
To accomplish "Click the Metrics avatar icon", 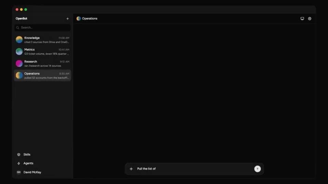I will (x=19, y=51).
